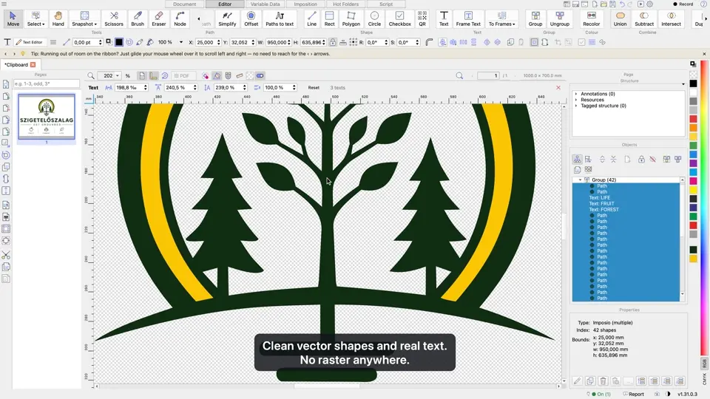The image size is (710, 399).
Task: Select the Text tool in ribbon
Action: [444, 18]
